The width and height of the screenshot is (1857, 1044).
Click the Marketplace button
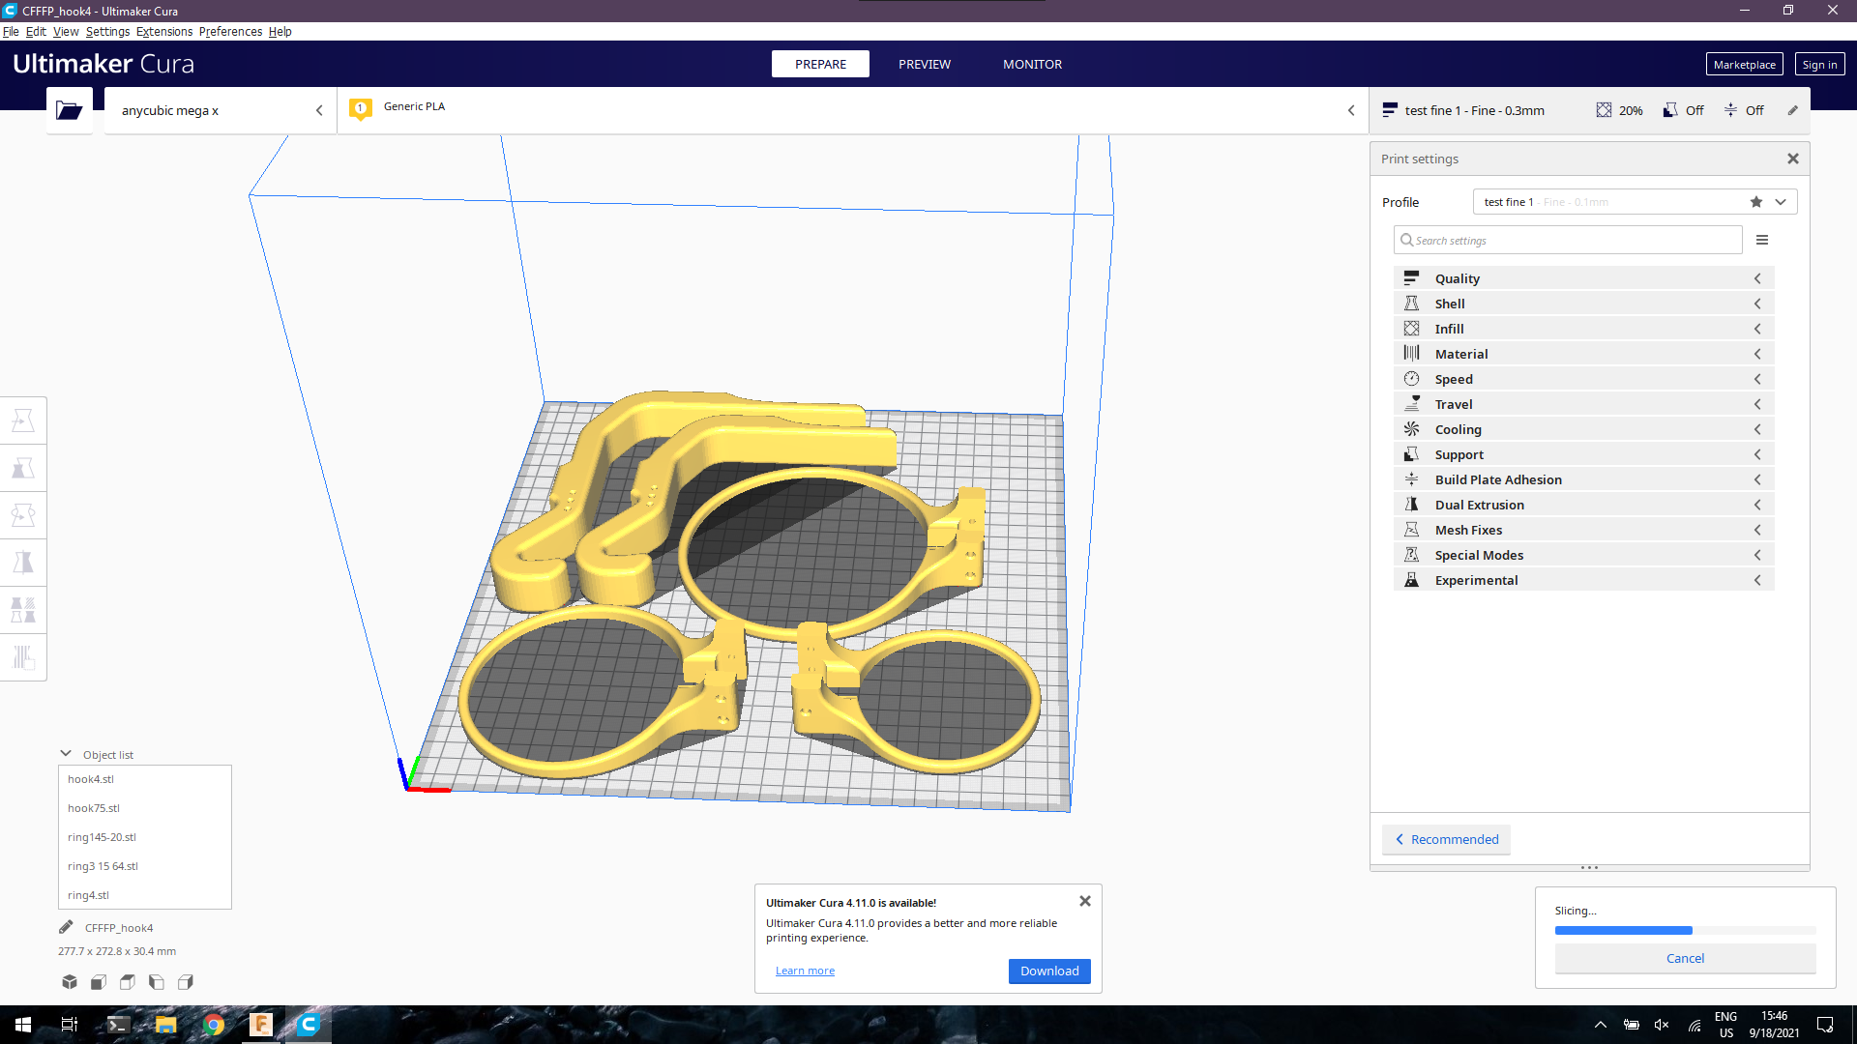1744,64
